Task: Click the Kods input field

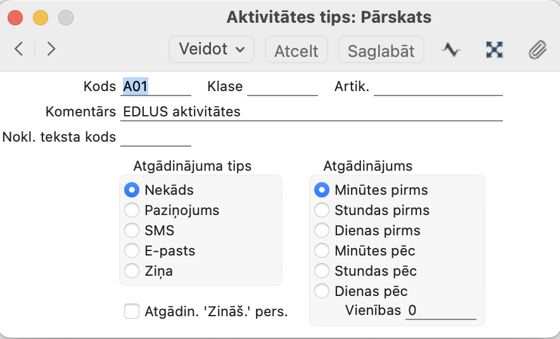Action: 156,87
